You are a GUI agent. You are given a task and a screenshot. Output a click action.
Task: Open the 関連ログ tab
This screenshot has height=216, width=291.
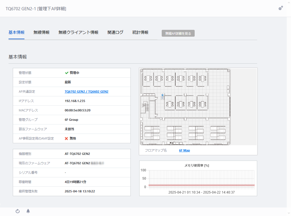(x=115, y=32)
